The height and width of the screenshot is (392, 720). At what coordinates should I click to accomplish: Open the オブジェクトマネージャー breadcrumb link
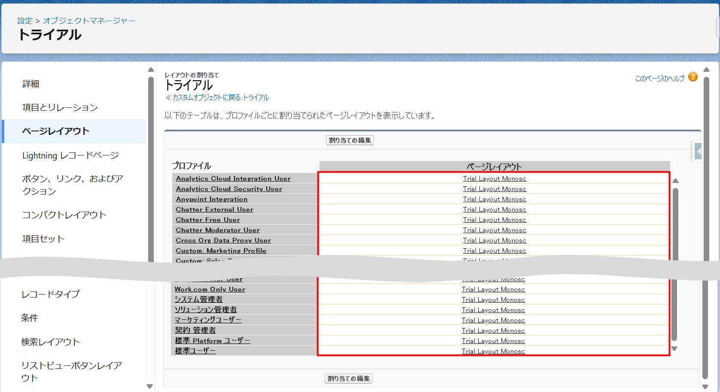89,21
